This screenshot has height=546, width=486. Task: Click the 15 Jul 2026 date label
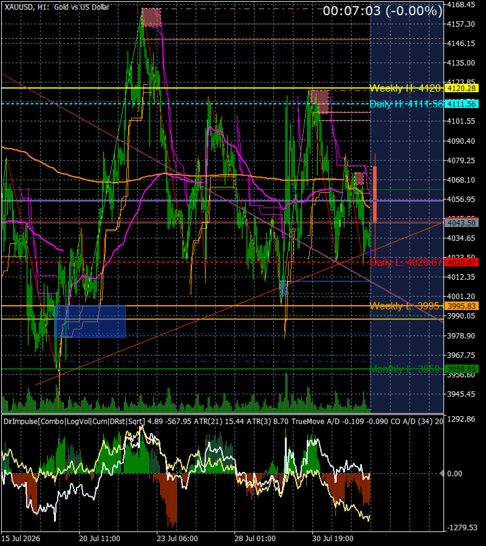(21, 539)
